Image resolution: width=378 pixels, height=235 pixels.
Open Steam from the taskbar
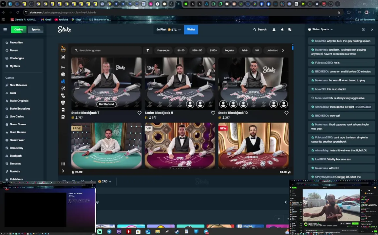click(177, 232)
